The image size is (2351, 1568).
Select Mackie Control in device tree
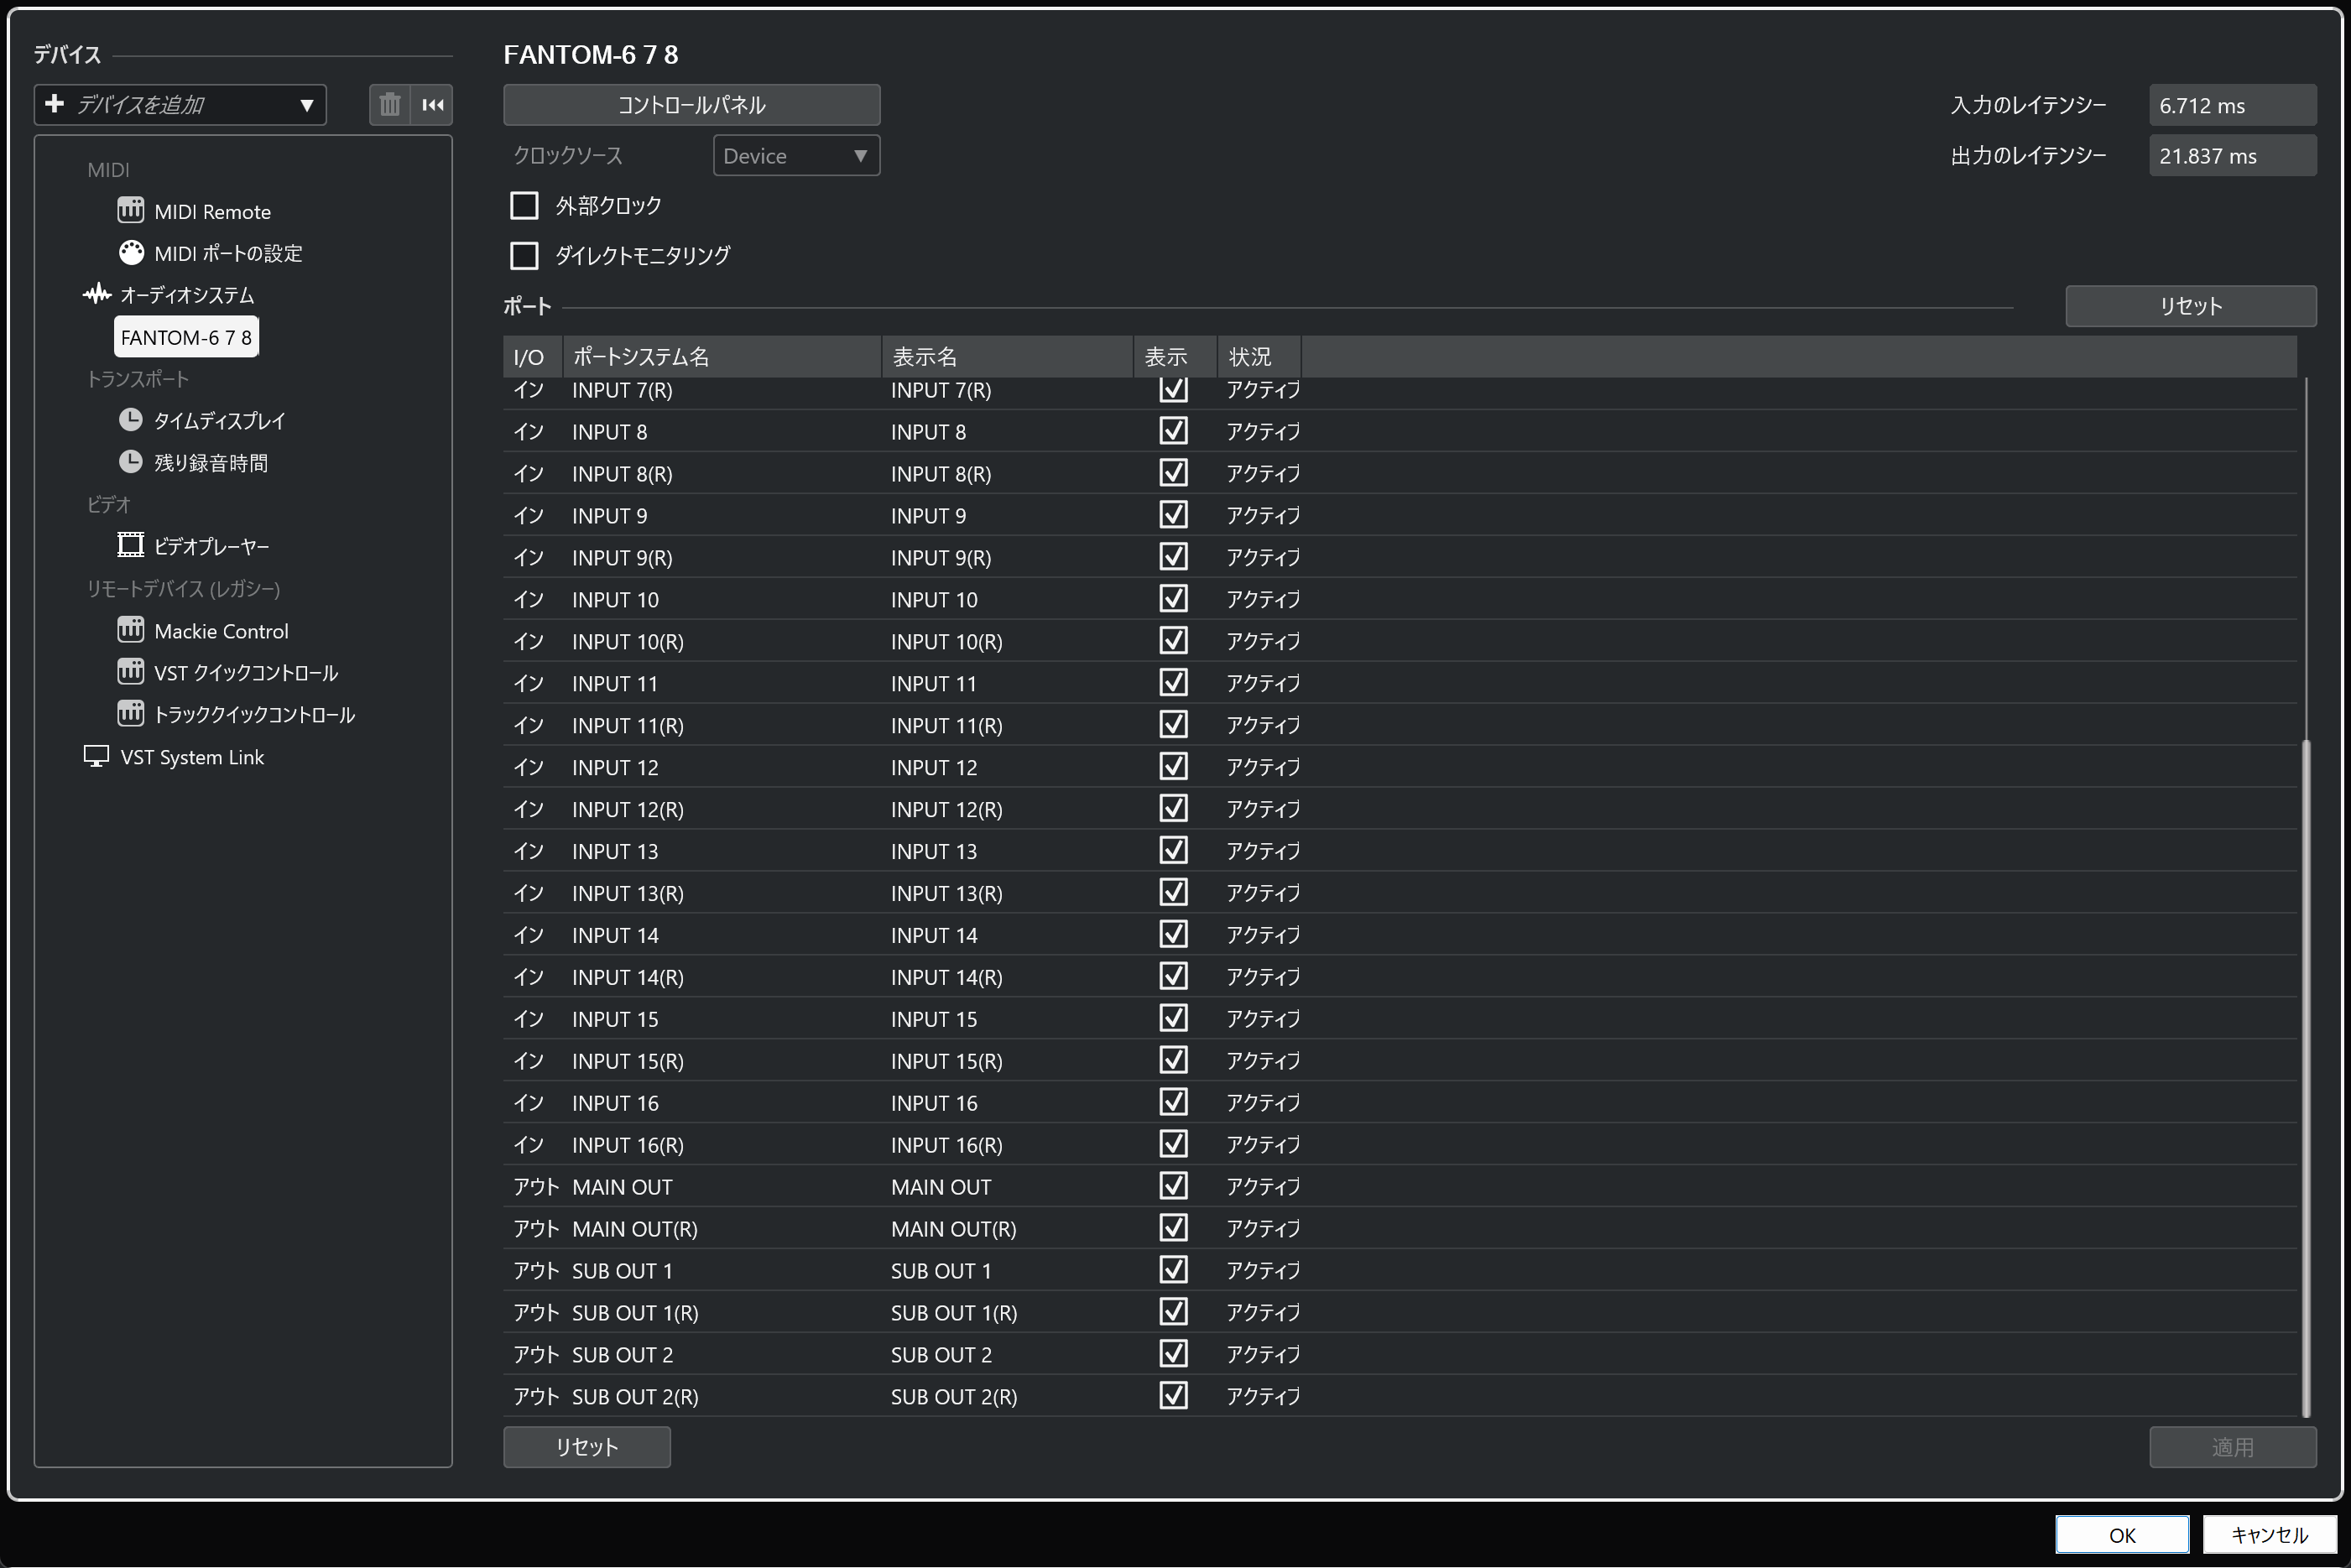pos(221,631)
